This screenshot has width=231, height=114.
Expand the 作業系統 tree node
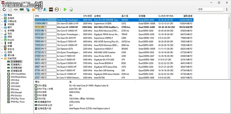click(x=2, y=21)
